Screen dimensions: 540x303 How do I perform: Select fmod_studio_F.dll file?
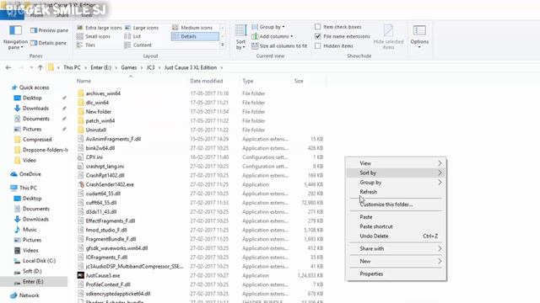(102, 230)
